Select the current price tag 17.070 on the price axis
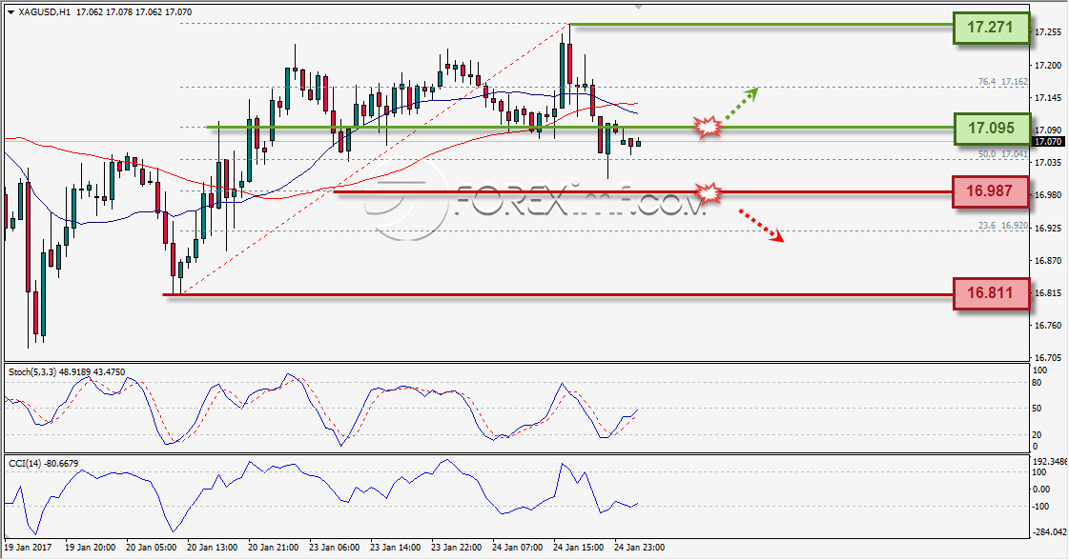1069x560 pixels. pyautogui.click(x=1048, y=142)
